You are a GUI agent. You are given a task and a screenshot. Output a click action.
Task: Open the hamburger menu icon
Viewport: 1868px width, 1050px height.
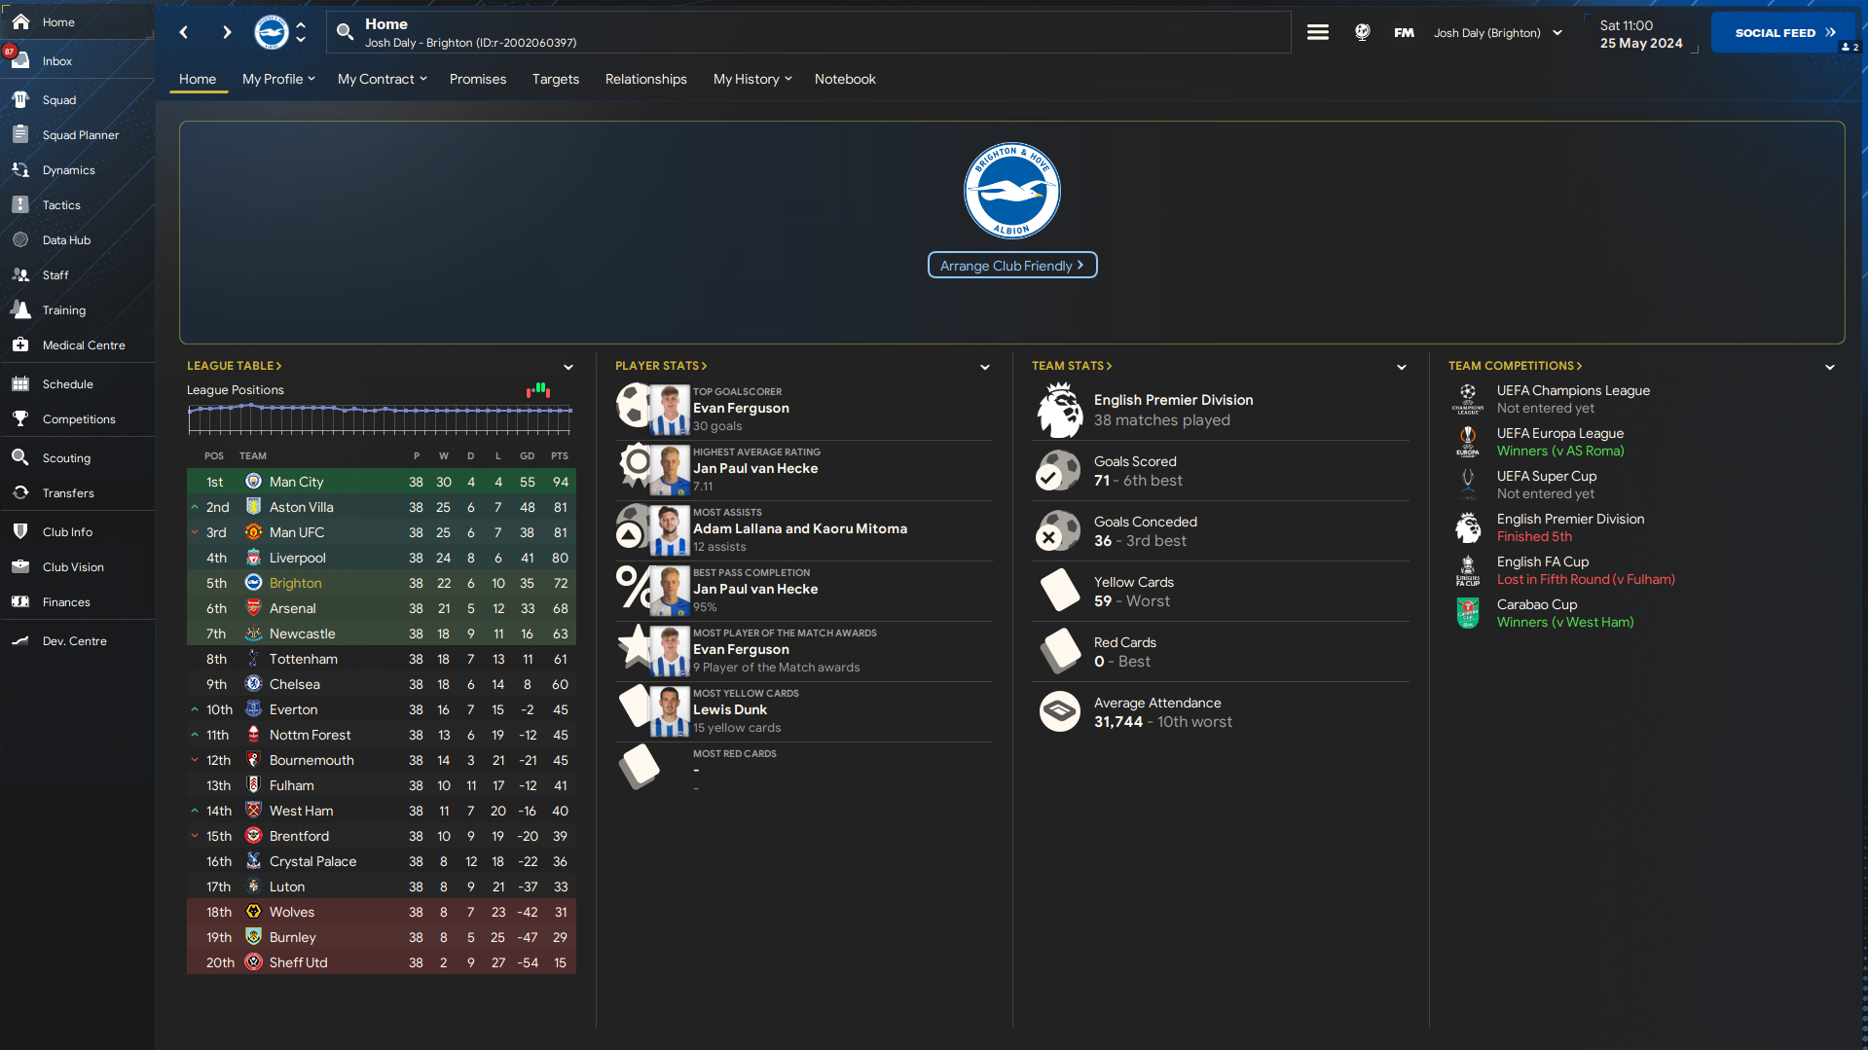pyautogui.click(x=1318, y=32)
